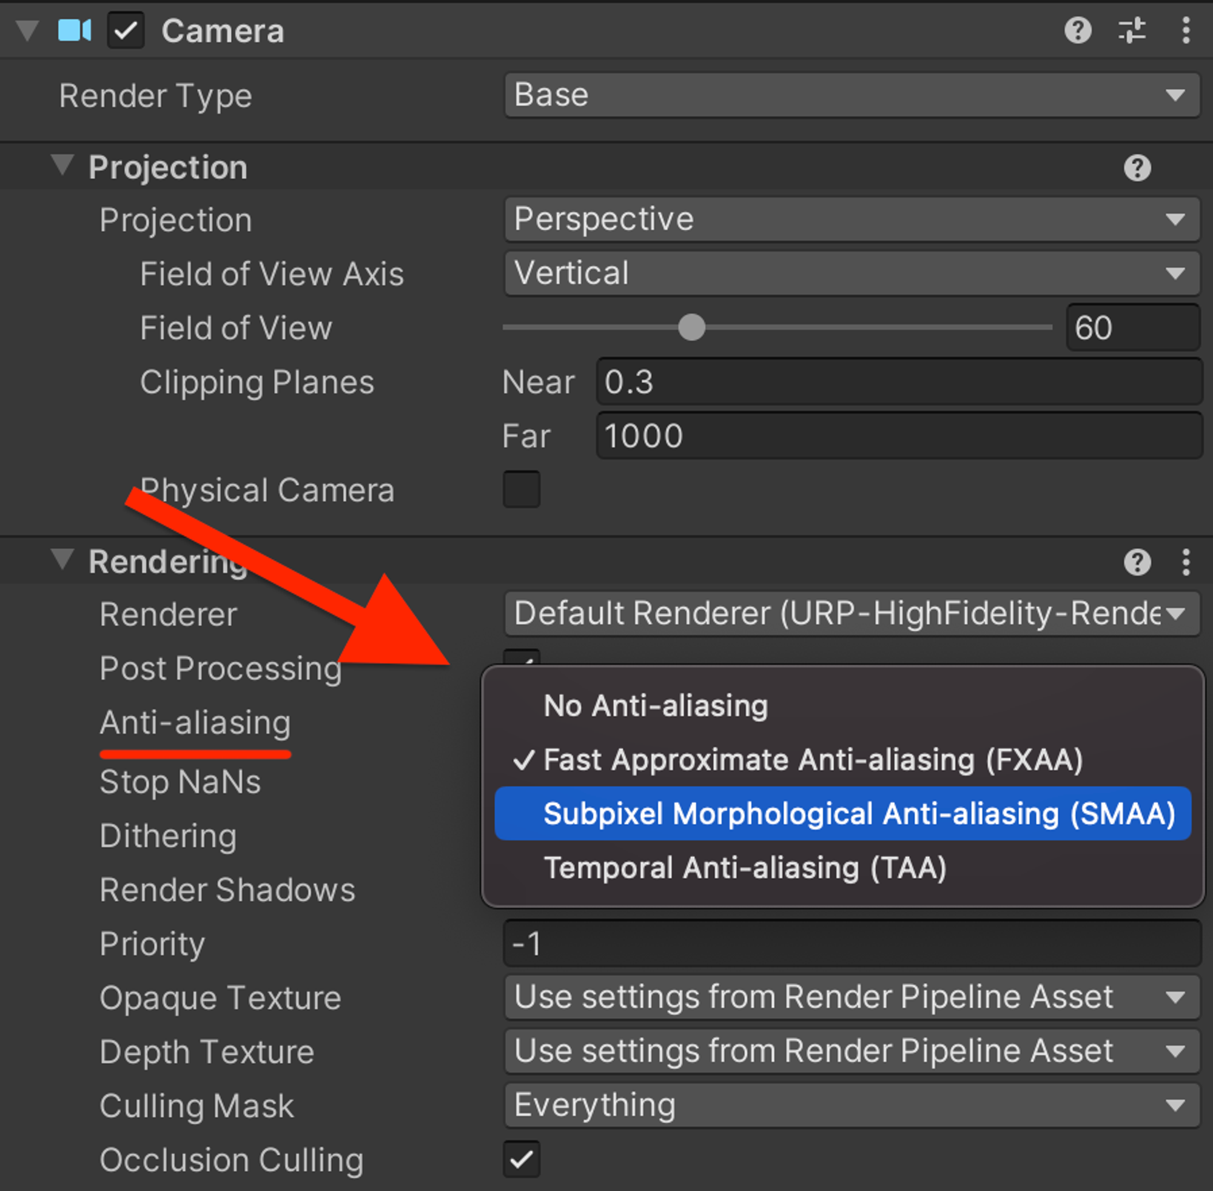
Task: Toggle the Camera component enabled checkbox
Action: click(x=126, y=30)
